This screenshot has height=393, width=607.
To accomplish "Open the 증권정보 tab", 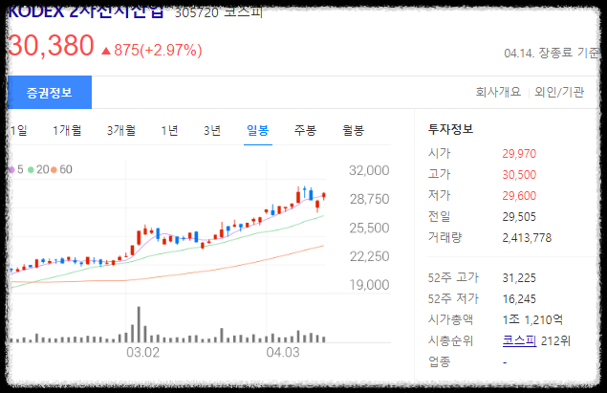I will click(x=50, y=92).
